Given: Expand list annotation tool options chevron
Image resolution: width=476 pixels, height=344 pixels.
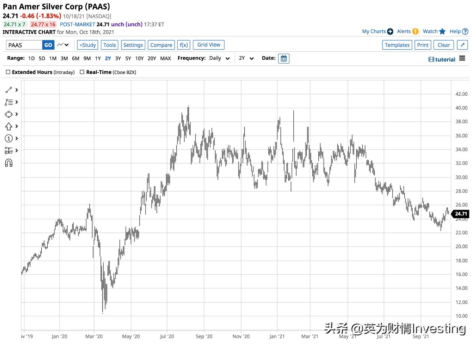Looking at the screenshot, I should click(x=17, y=102).
